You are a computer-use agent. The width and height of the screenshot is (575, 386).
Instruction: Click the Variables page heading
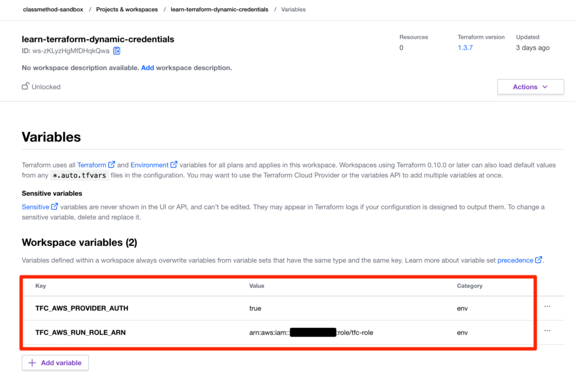tap(52, 137)
